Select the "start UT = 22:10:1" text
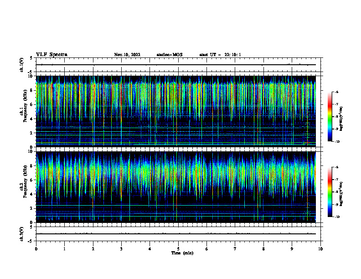The height and width of the screenshot is (279, 361). pyautogui.click(x=220, y=55)
